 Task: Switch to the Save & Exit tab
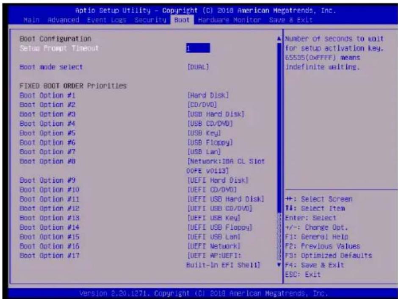pyautogui.click(x=290, y=20)
